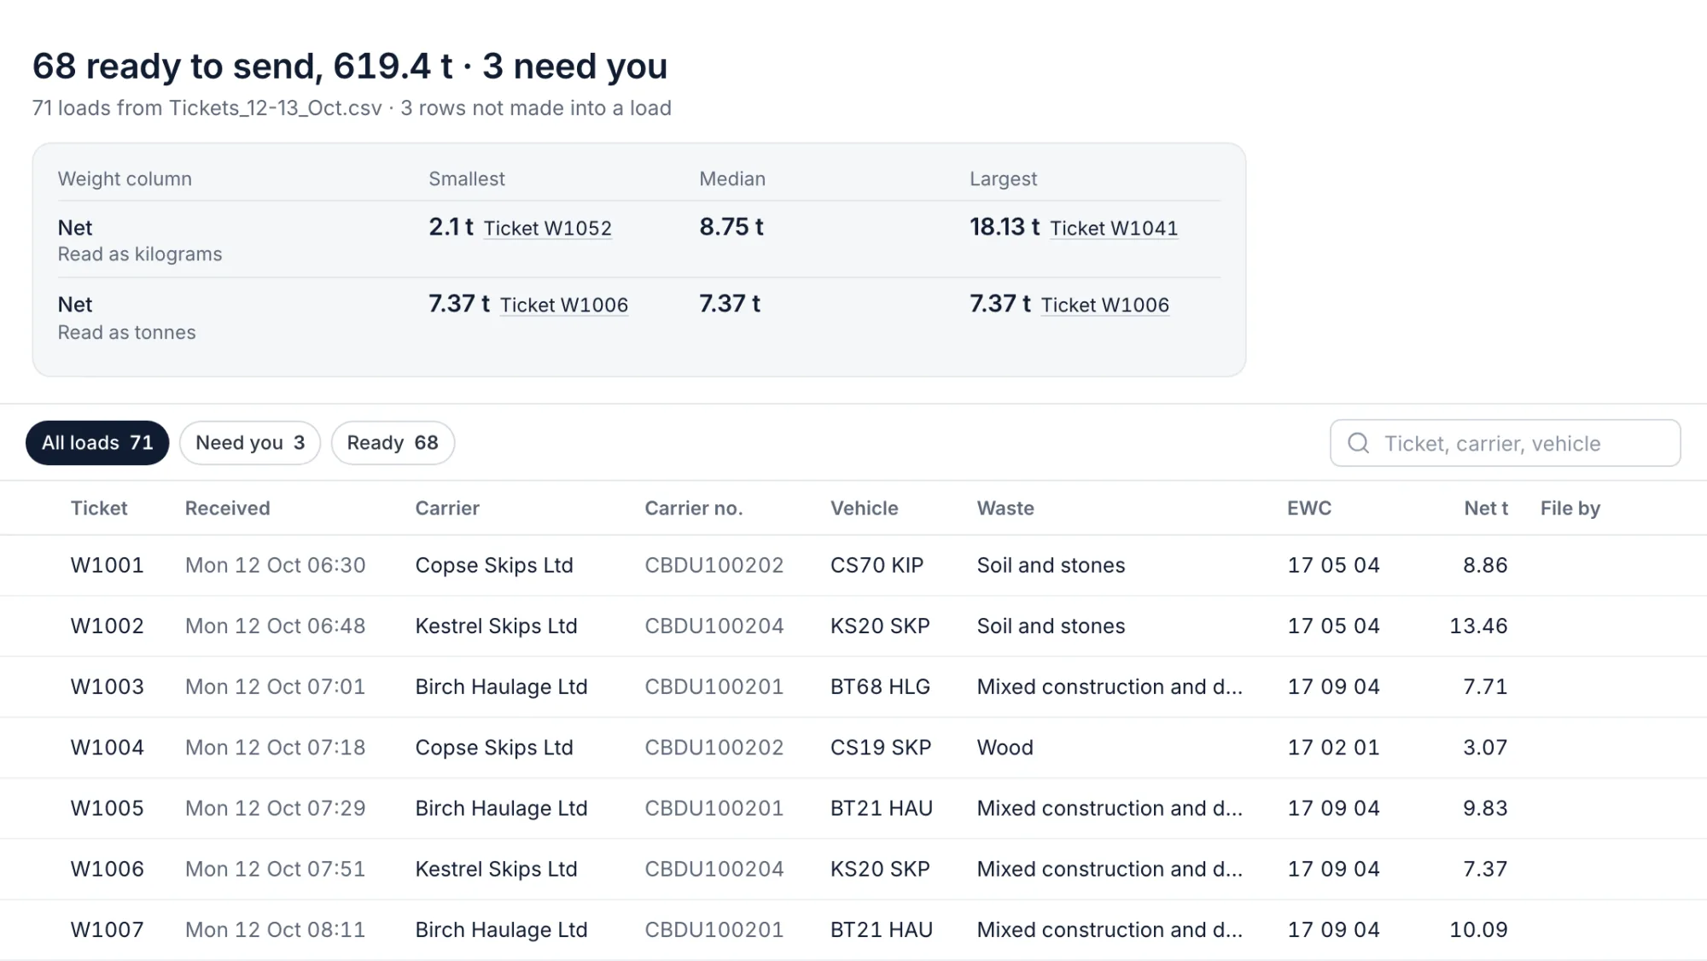Viewport: 1707px width, 961px height.
Task: Click Birch Haulage Ltd in row W1003
Action: pyautogui.click(x=502, y=686)
